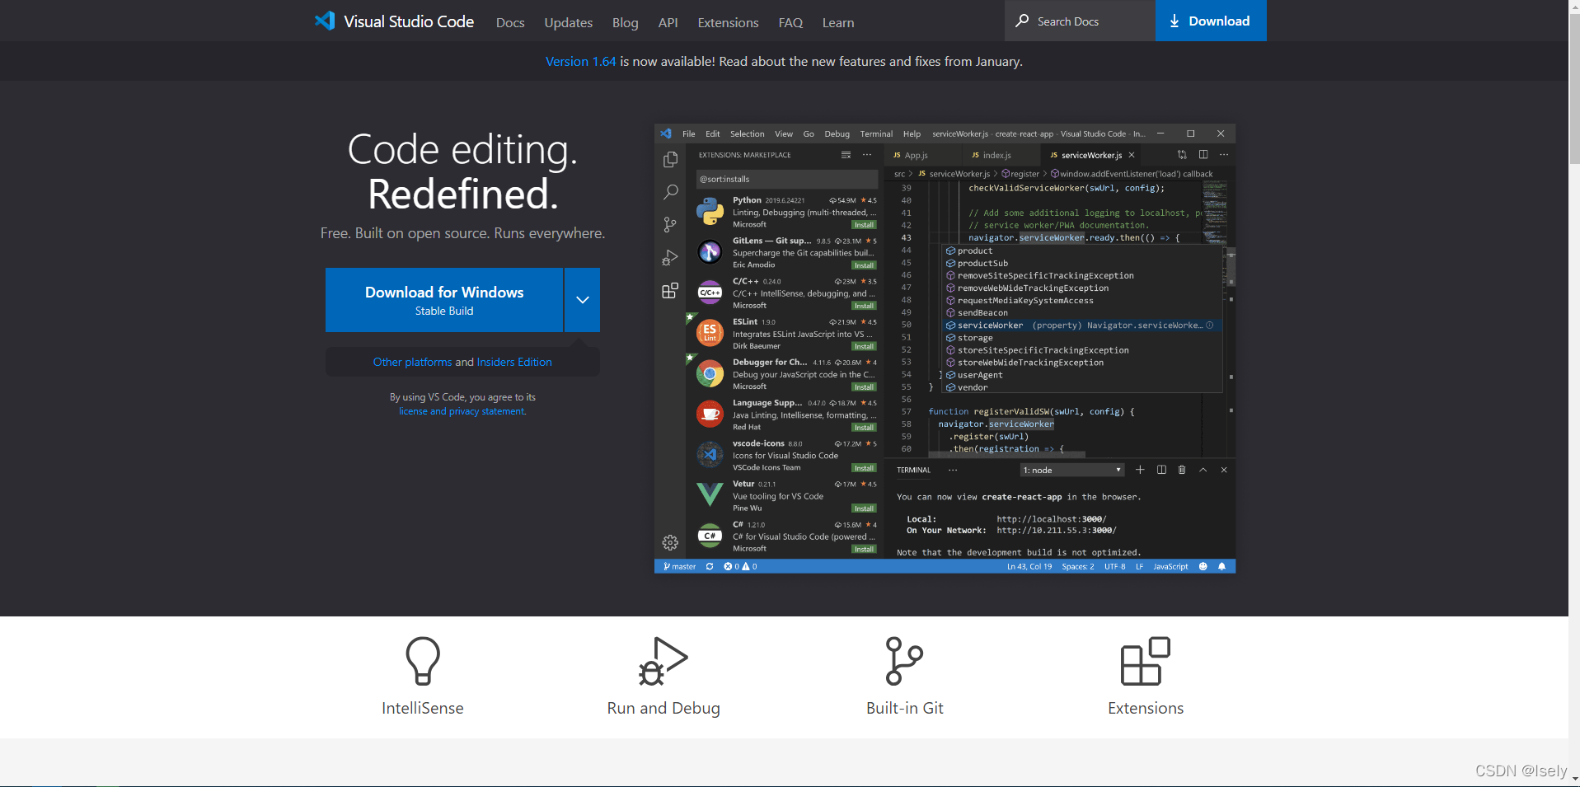
Task: Open the Other platforms link
Action: coord(412,362)
